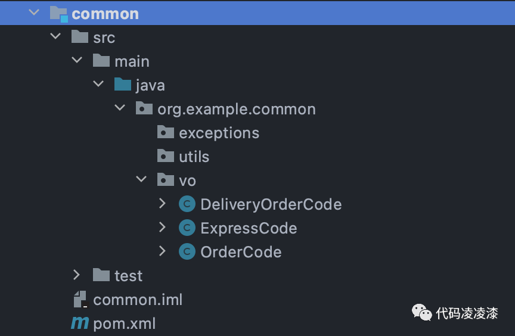The height and width of the screenshot is (336, 515).
Task: Select the pom.xml file name
Action: tap(124, 323)
